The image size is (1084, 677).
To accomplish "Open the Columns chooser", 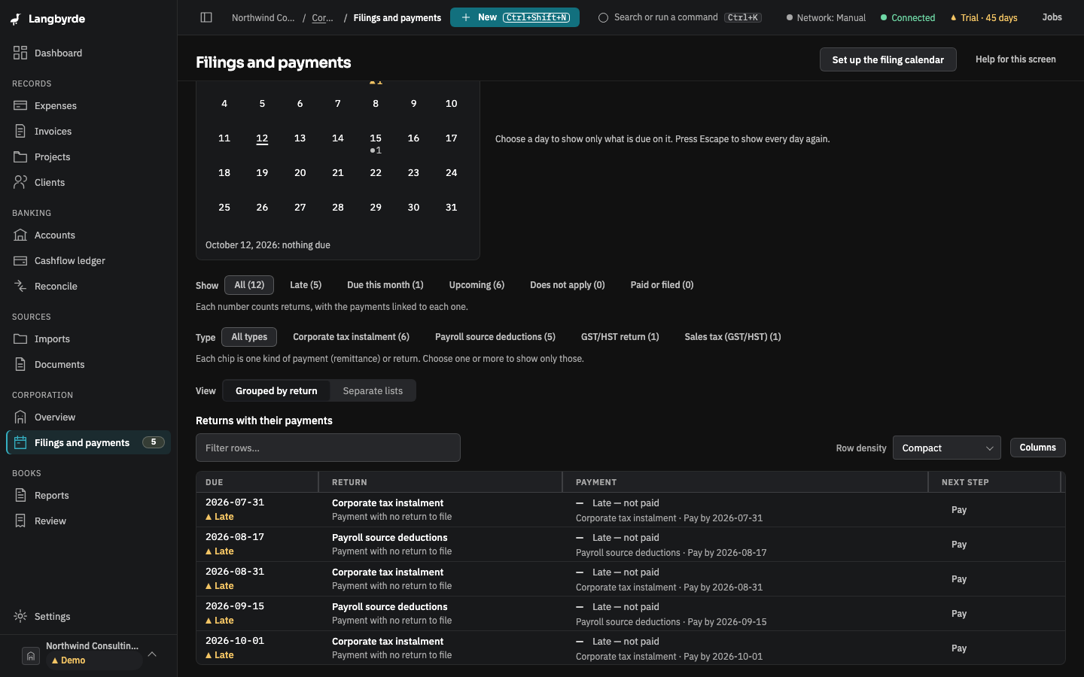I will coord(1037,448).
